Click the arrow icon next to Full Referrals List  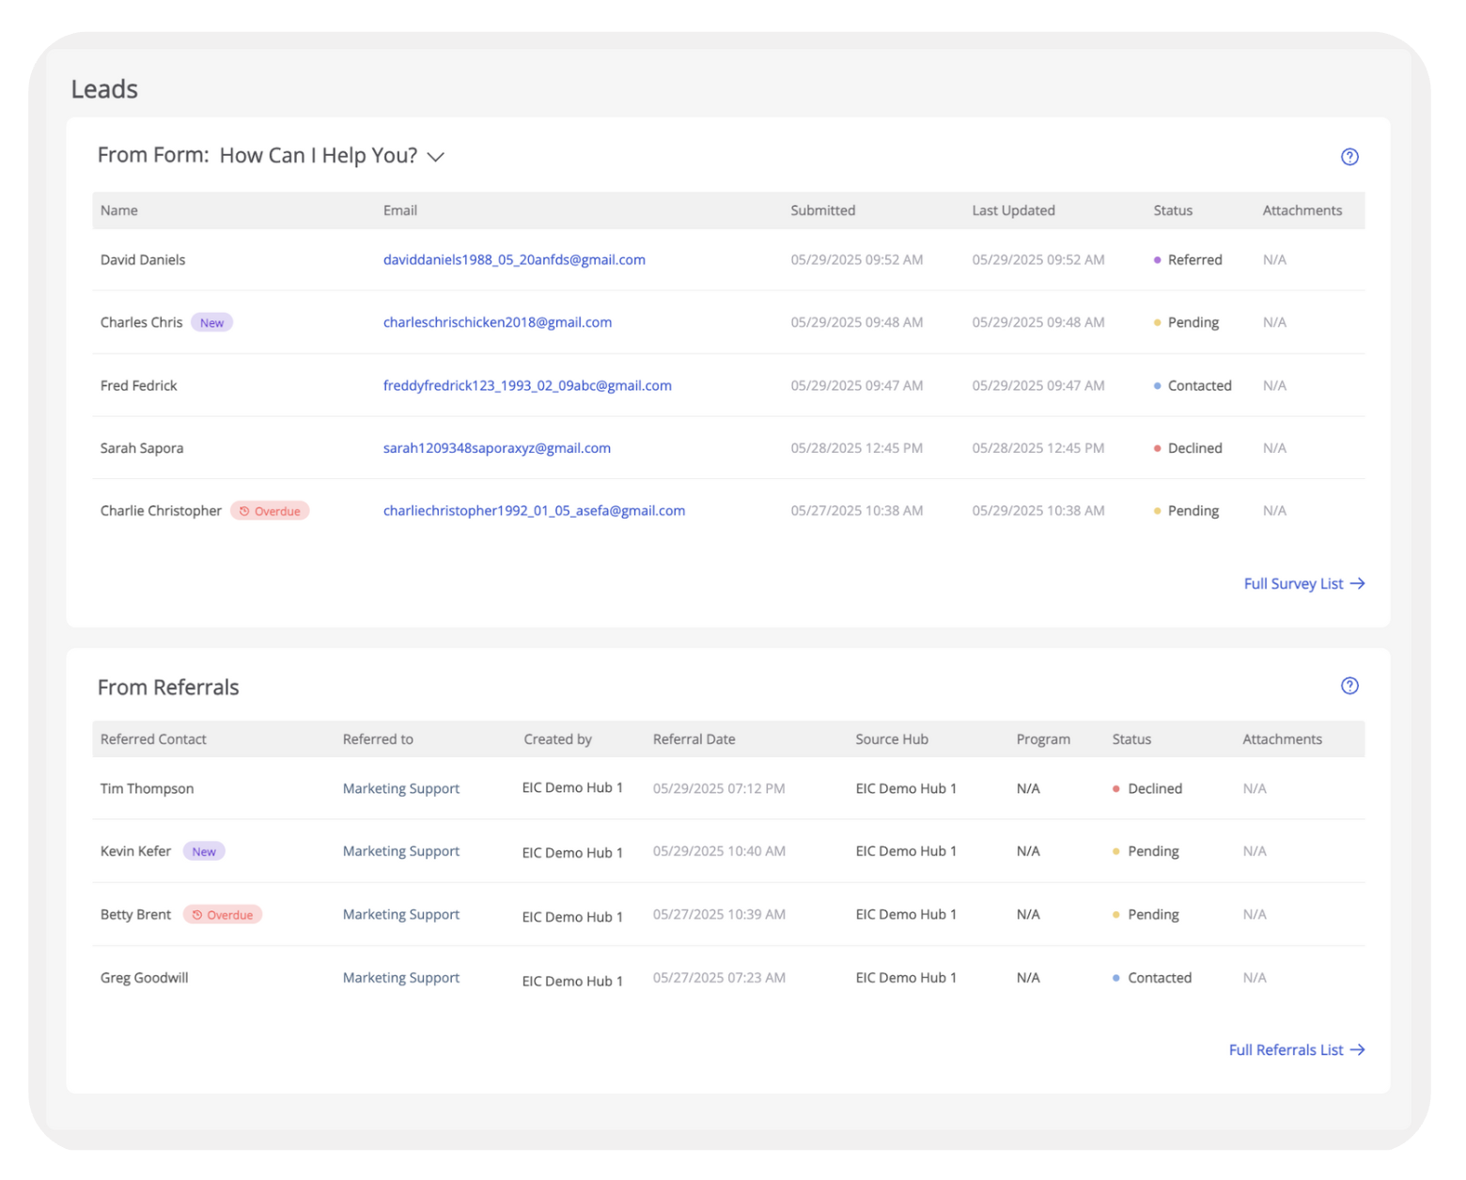(1358, 1049)
